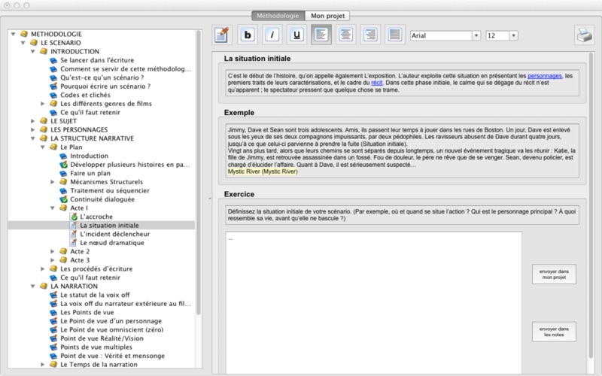Select 'La situation initiale' tree row
602x376 pixels.
click(x=102, y=226)
